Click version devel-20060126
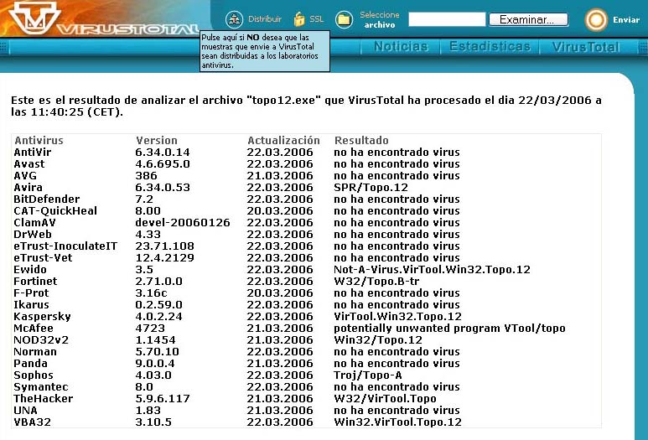Image resolution: width=648 pixels, height=440 pixels. pos(182,223)
